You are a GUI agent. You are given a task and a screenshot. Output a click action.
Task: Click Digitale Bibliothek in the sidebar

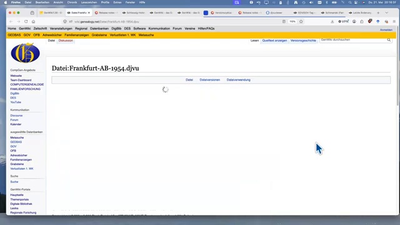[x=21, y=204]
